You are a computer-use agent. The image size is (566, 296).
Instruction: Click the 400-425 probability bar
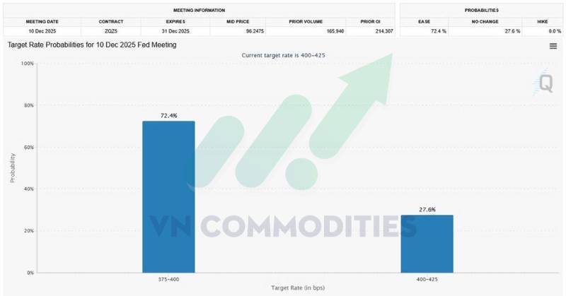pyautogui.click(x=427, y=244)
